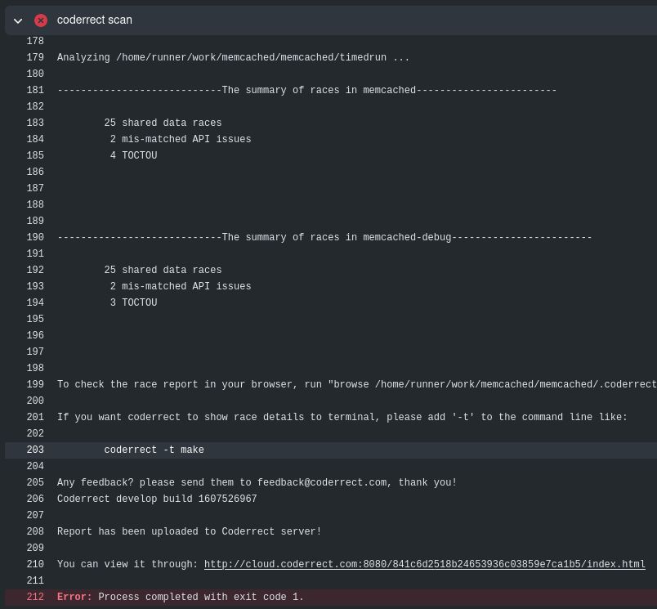
Task: Click 'coderrect -t make' command text
Action: (x=154, y=450)
